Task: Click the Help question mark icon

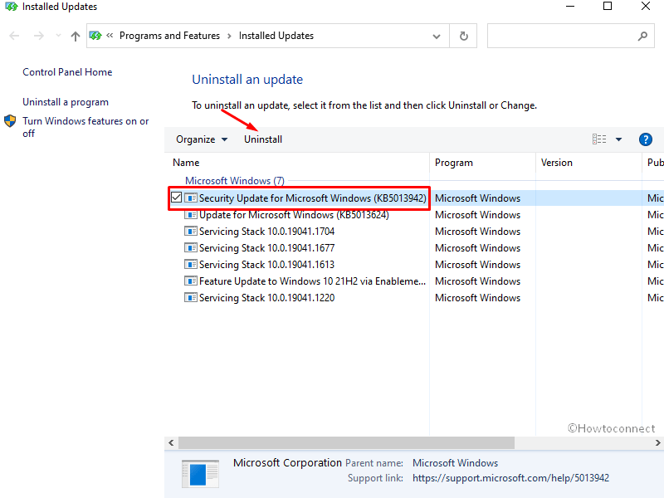Action: point(646,139)
